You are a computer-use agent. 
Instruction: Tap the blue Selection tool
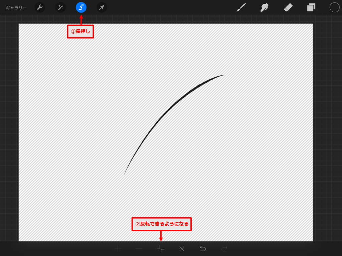tap(81, 7)
